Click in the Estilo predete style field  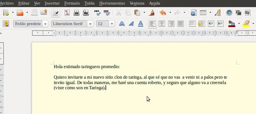click(28, 24)
